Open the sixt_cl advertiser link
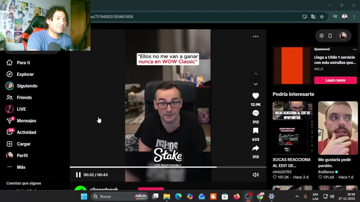360x202 pixels. pos(319,69)
